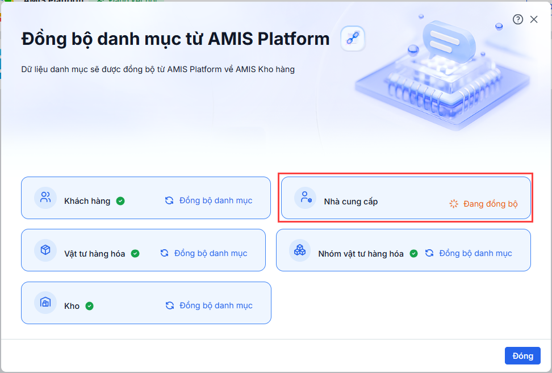Close the sync dialog with X
The image size is (552, 373).
[534, 19]
